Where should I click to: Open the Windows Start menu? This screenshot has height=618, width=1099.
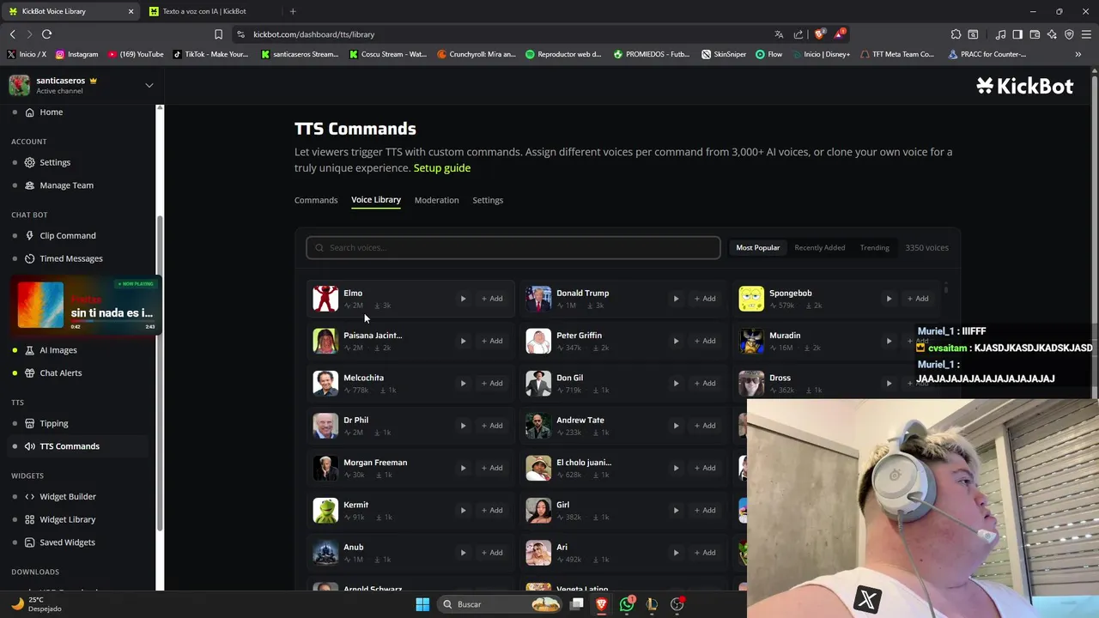click(x=422, y=604)
